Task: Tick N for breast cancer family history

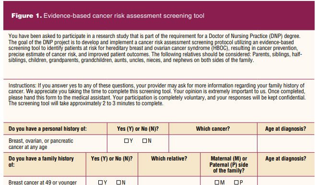Action: pos(118,183)
